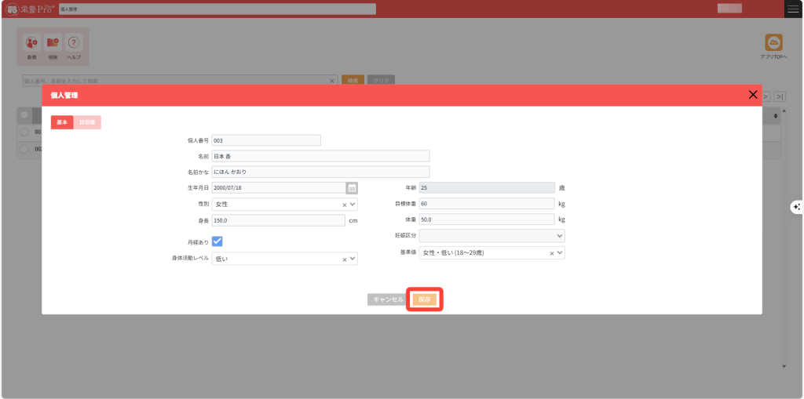Screen dimensions: 804x399
Task: Open the hamburger menu in top bar
Action: (793, 9)
